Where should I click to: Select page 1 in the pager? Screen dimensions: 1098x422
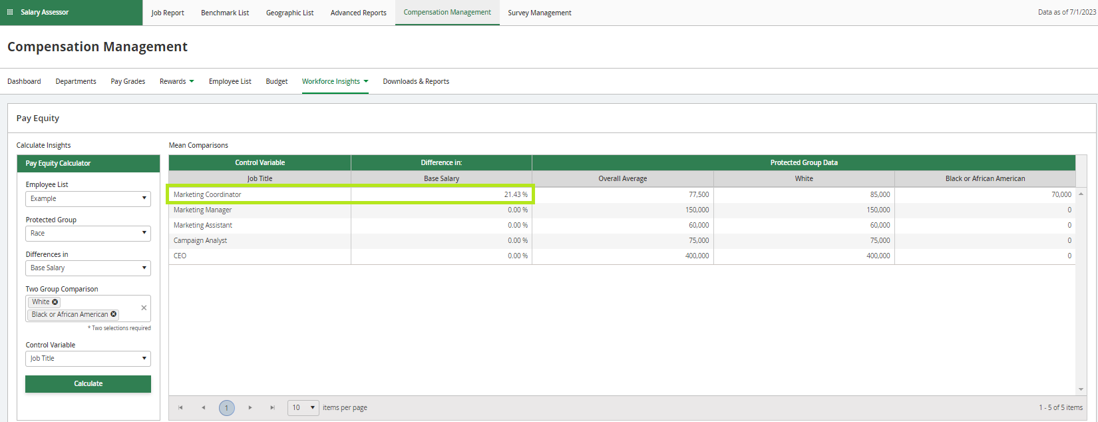226,407
